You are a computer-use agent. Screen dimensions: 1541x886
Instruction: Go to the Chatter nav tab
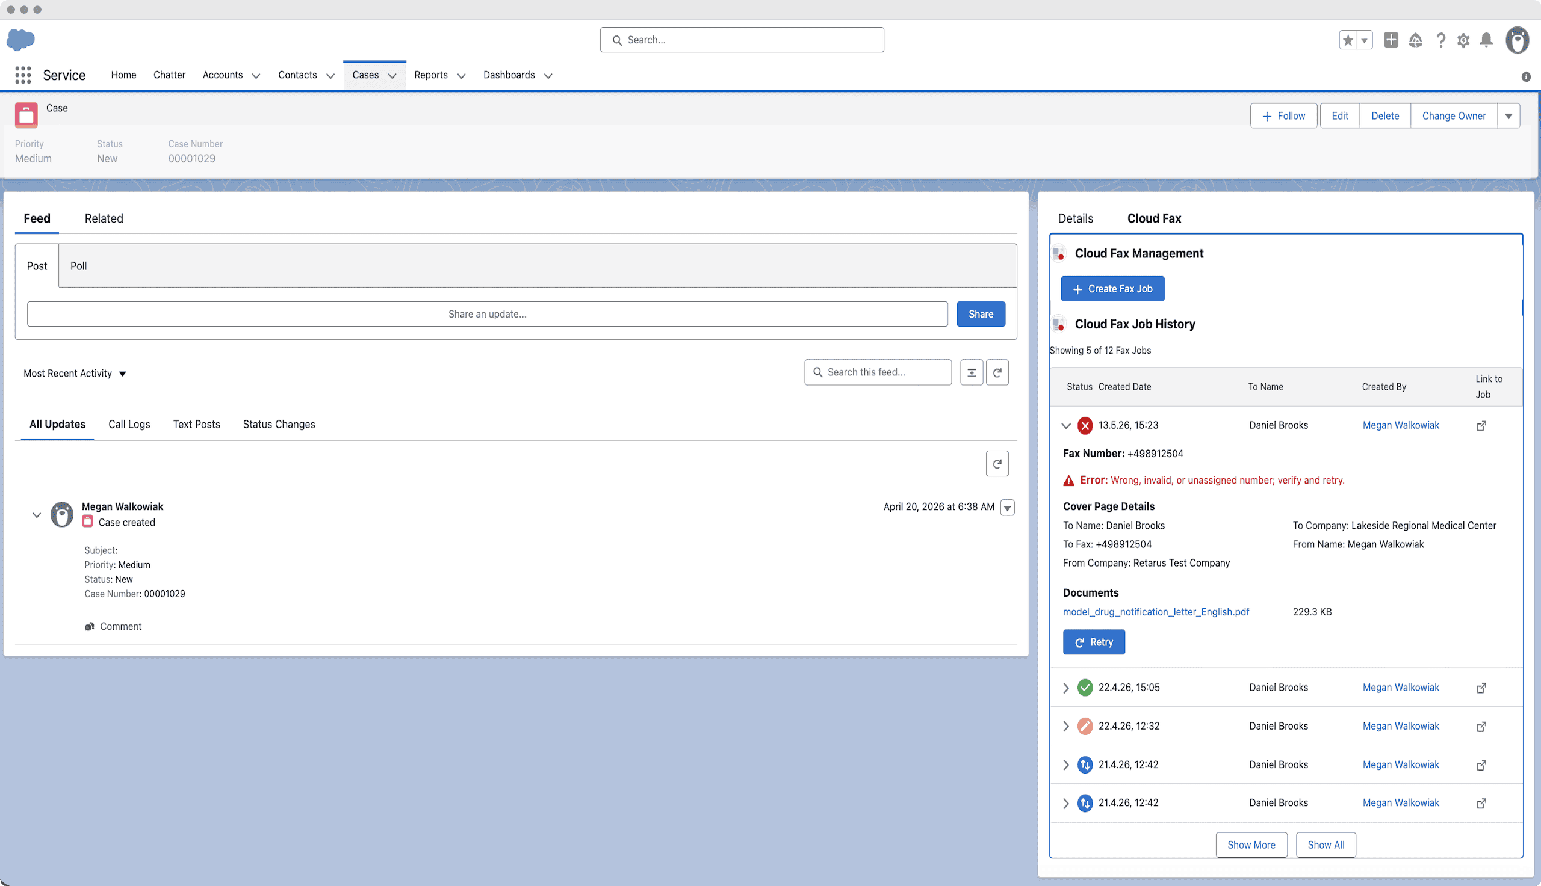point(169,75)
